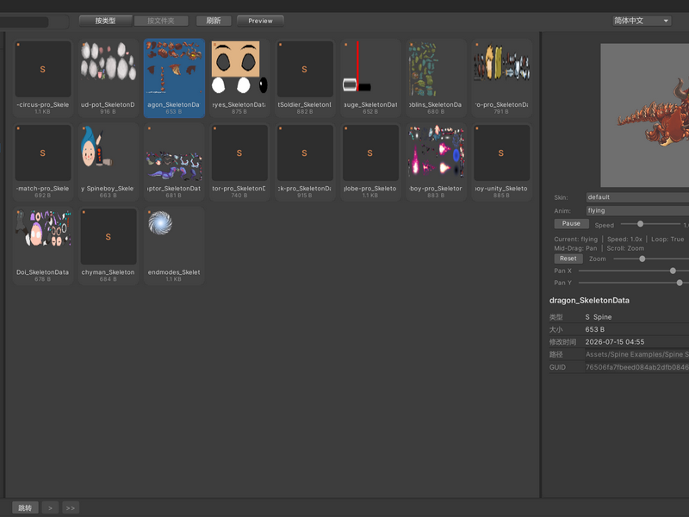Go to next page with > button
Screen dimensions: 689x517
coord(50,508)
